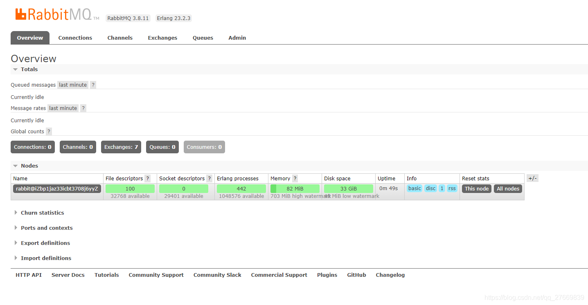Viewport: 588px width, 305px height.
Task: Open the Commercial Support link
Action: coord(279,275)
